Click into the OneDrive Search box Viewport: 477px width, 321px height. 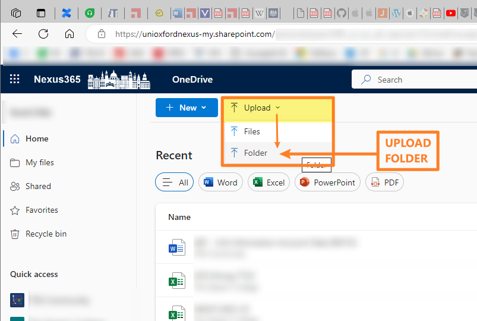tap(415, 80)
